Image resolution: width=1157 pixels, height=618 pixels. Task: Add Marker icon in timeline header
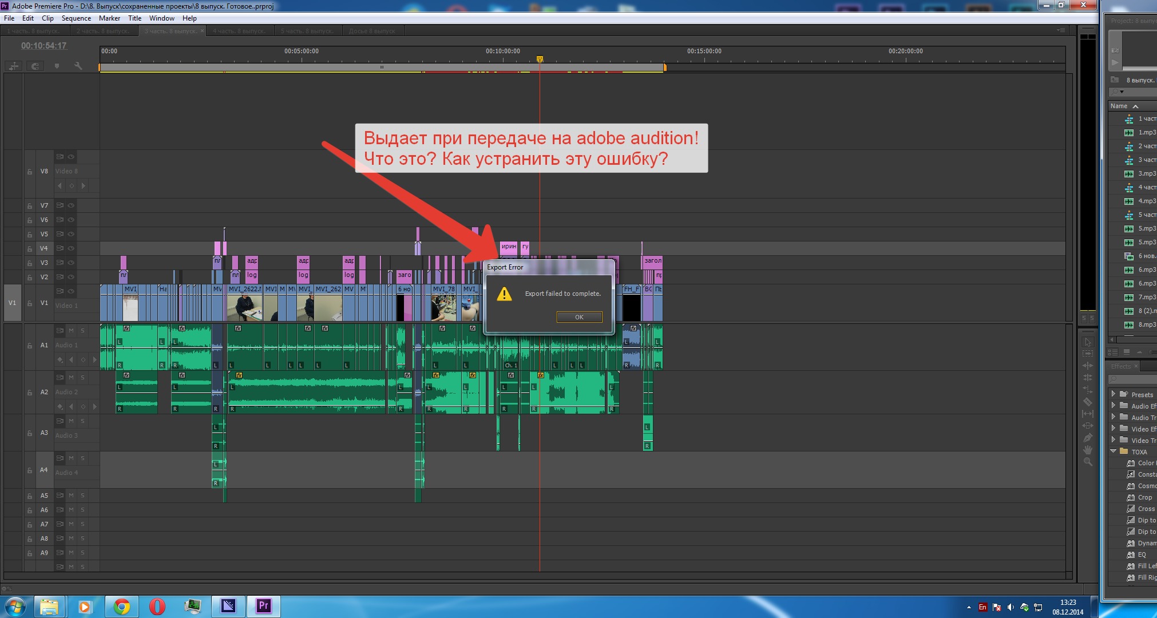(x=57, y=66)
